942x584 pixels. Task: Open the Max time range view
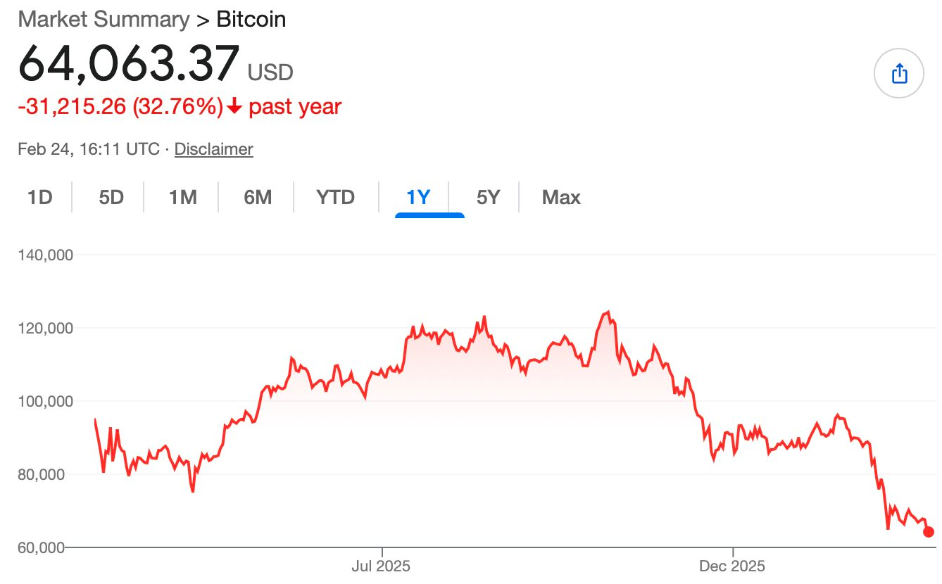click(560, 198)
